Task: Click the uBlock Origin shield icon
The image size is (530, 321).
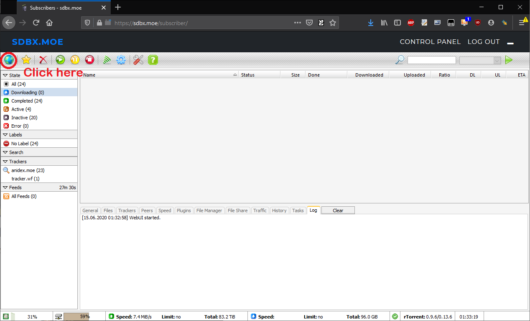Action: click(477, 23)
